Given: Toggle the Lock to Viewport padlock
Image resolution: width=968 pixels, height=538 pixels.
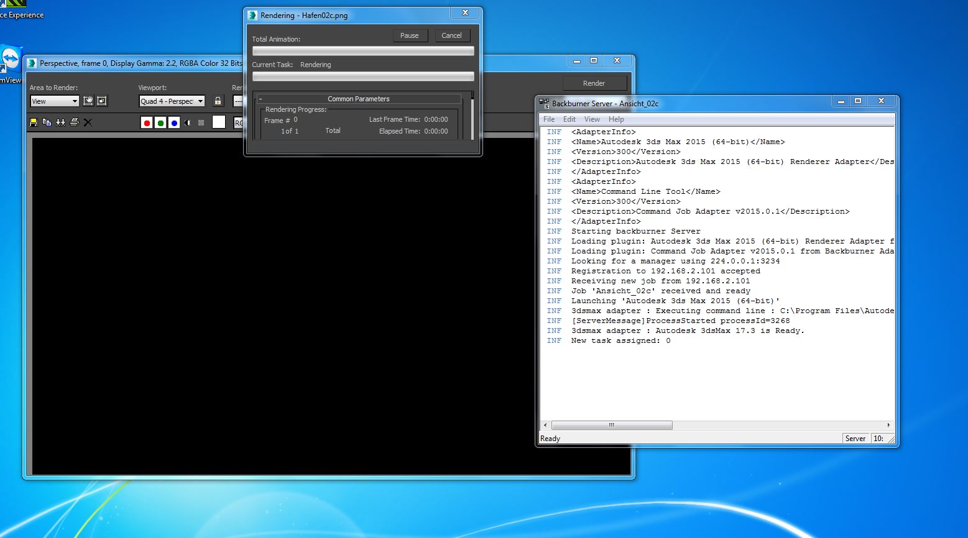Looking at the screenshot, I should [218, 101].
